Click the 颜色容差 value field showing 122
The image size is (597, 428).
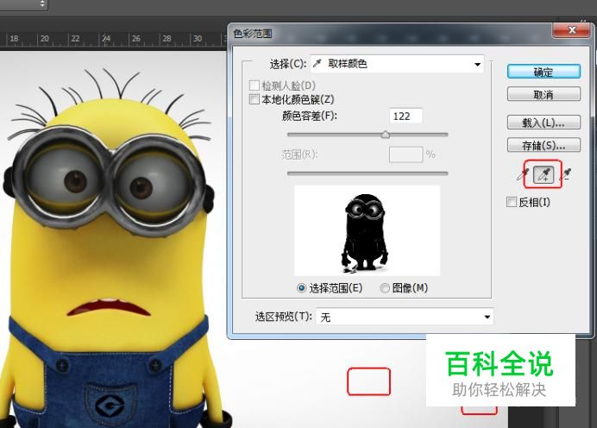[405, 116]
